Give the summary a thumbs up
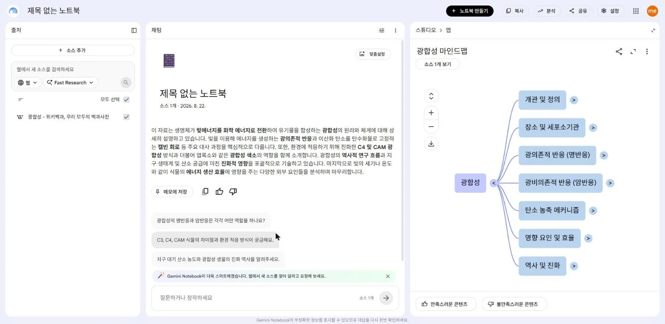665x324 pixels. pyautogui.click(x=219, y=191)
